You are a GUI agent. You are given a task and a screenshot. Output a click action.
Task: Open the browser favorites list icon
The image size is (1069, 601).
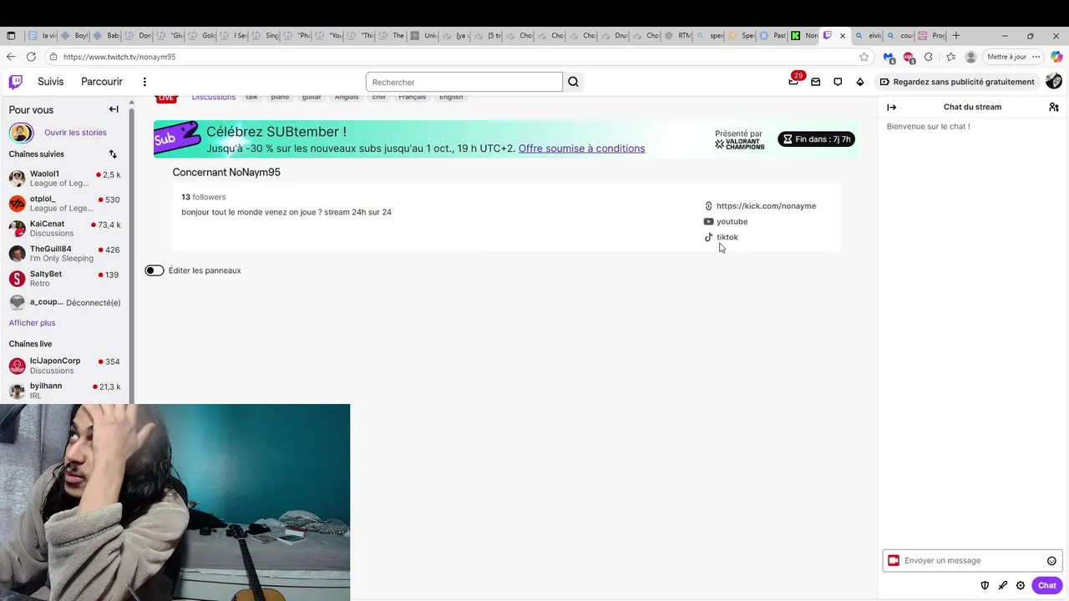(950, 57)
